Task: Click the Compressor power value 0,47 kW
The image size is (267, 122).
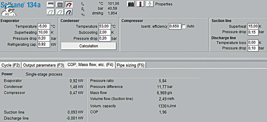Action: [x=76, y=93]
